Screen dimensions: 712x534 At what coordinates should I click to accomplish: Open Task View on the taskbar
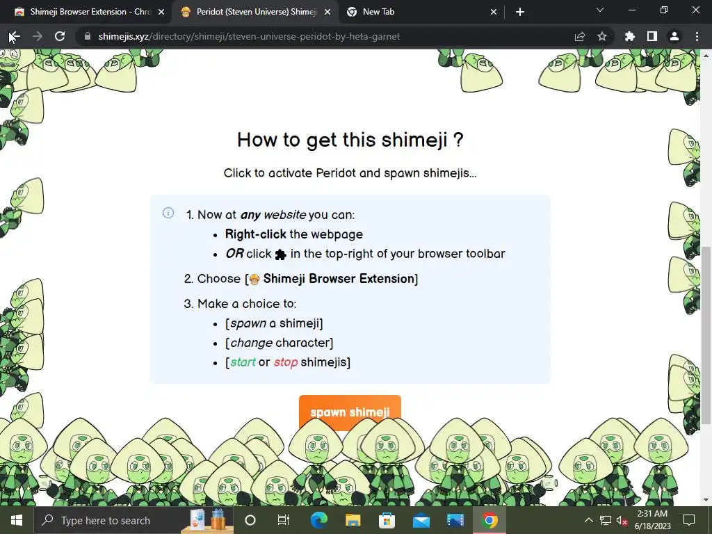(x=284, y=520)
